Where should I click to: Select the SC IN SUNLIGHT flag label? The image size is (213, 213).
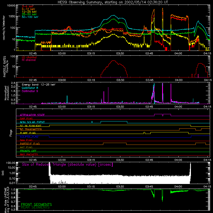30,126
